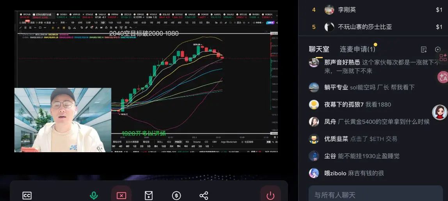
Task: Switch indicator to CCI
Action: (x=206, y=142)
